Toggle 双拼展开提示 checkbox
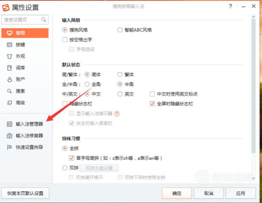The width and height of the screenshot is (262, 203). (x=71, y=178)
